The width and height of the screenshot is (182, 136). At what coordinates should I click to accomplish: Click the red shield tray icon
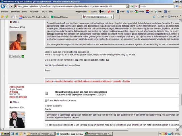tap(166, 134)
